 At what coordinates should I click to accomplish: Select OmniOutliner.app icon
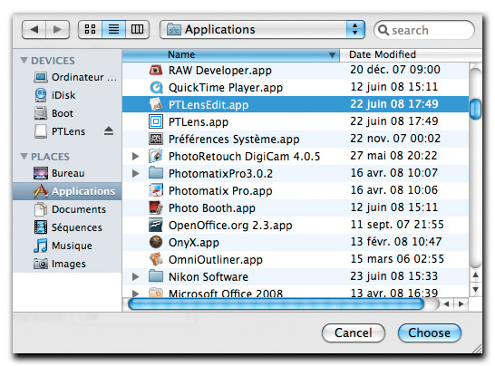click(156, 259)
